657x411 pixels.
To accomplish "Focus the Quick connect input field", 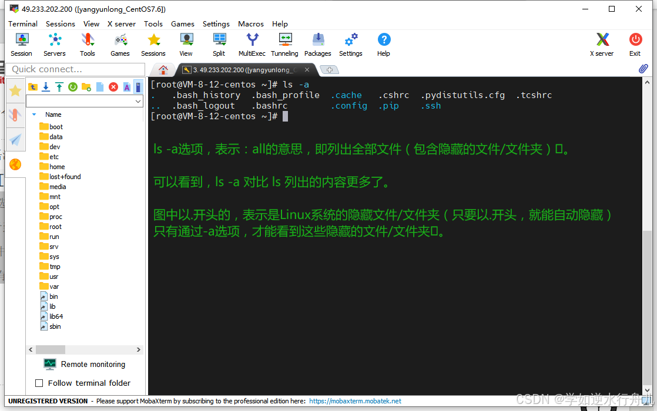I will click(75, 69).
